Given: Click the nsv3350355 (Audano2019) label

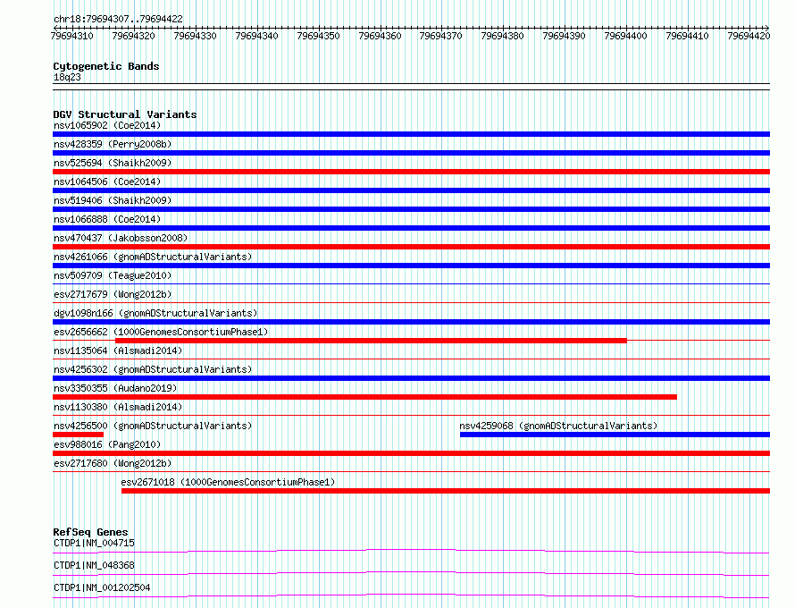Looking at the screenshot, I should (x=115, y=388).
